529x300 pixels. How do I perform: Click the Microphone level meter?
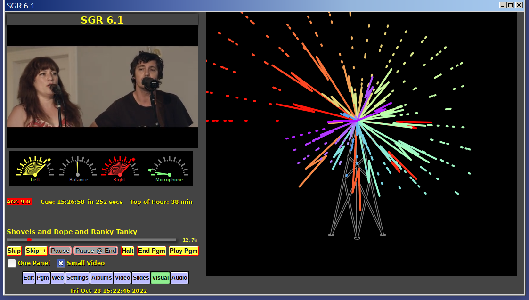click(169, 168)
